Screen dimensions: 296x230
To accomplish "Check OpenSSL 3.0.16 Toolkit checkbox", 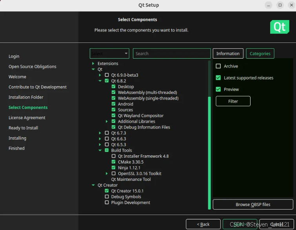I will [x=113, y=173].
